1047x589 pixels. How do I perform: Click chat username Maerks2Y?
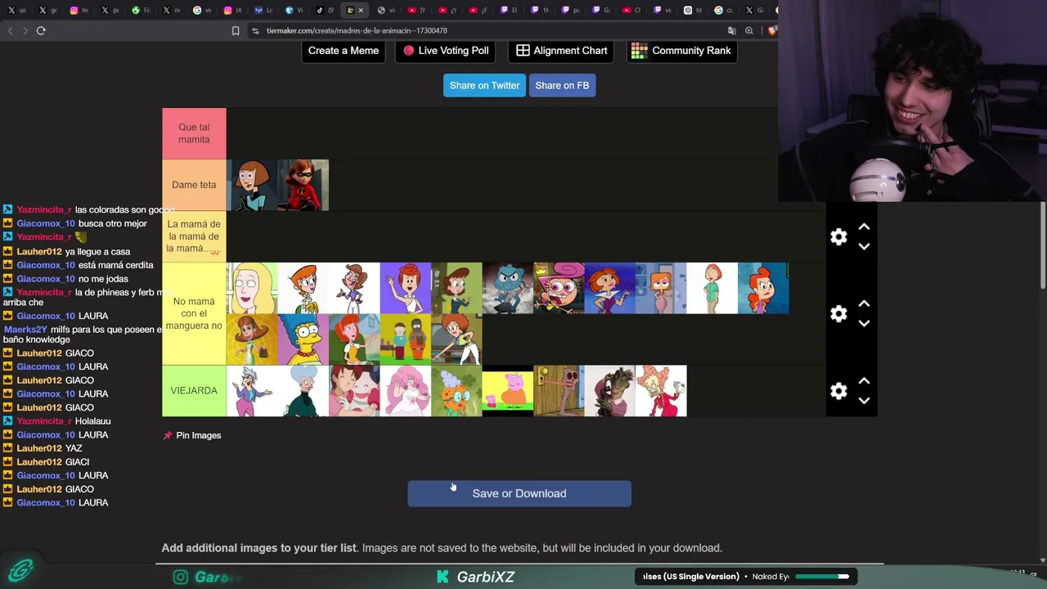pos(25,329)
